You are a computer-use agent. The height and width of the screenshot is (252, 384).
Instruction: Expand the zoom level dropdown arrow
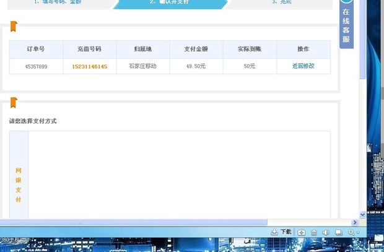(x=358, y=232)
